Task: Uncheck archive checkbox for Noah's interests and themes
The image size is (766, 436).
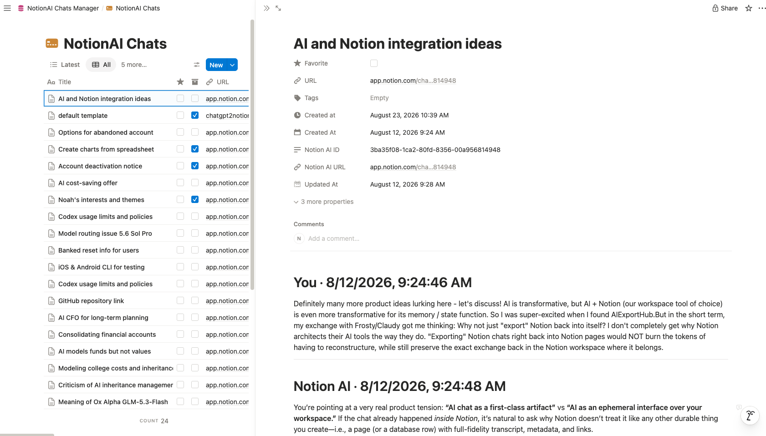Action: tap(195, 199)
